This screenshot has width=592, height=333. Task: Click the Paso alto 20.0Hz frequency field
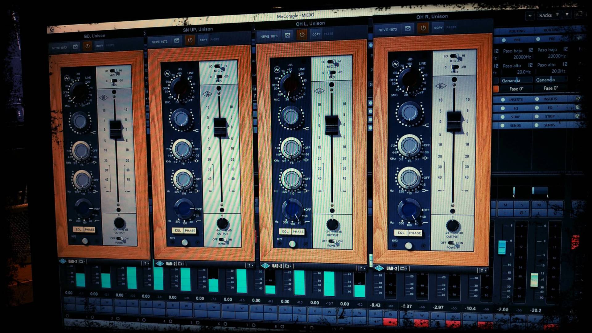click(524, 72)
